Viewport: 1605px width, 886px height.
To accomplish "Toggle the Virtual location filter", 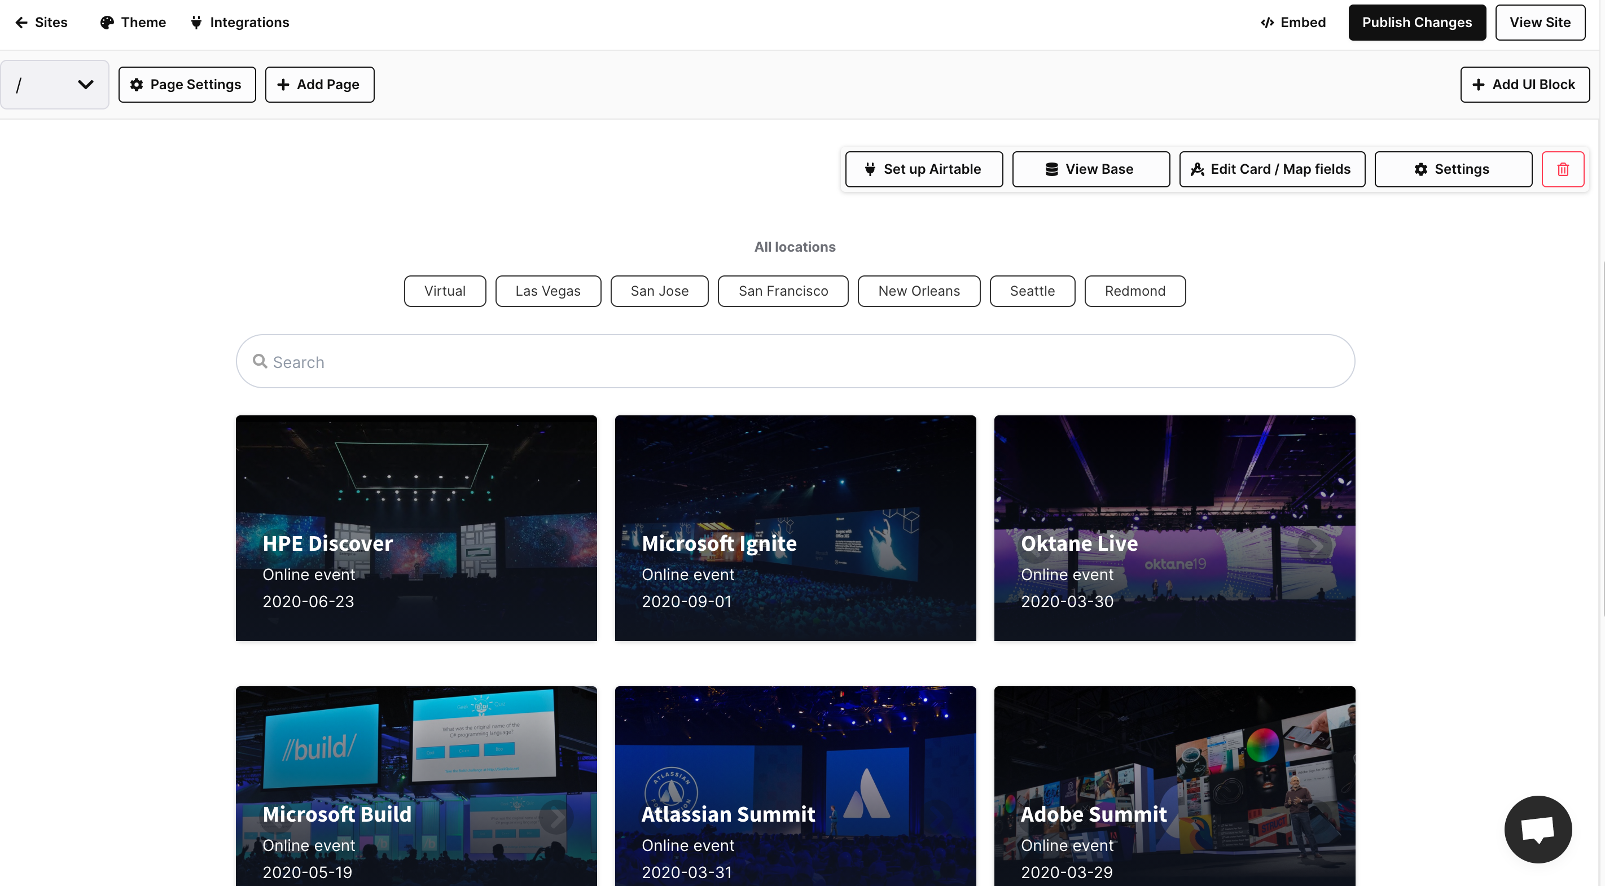I will (444, 291).
